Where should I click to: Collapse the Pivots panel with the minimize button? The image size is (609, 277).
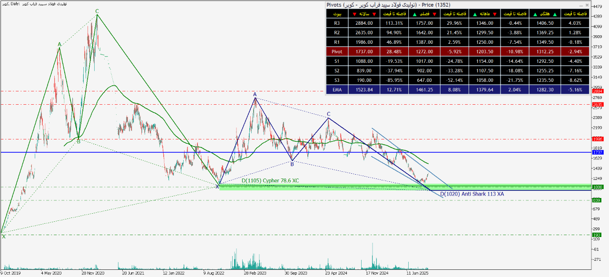coord(580,5)
